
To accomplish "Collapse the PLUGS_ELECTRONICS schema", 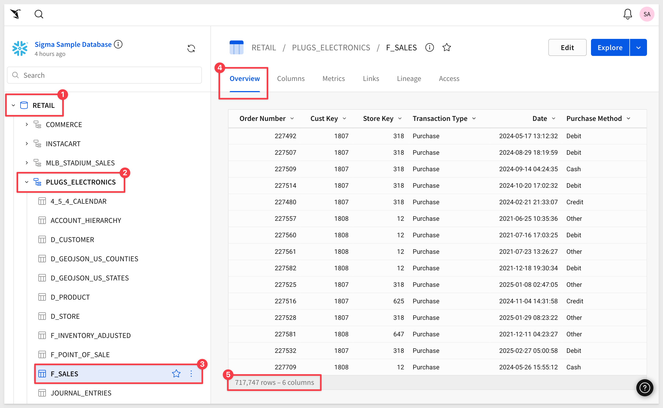I will pos(26,182).
